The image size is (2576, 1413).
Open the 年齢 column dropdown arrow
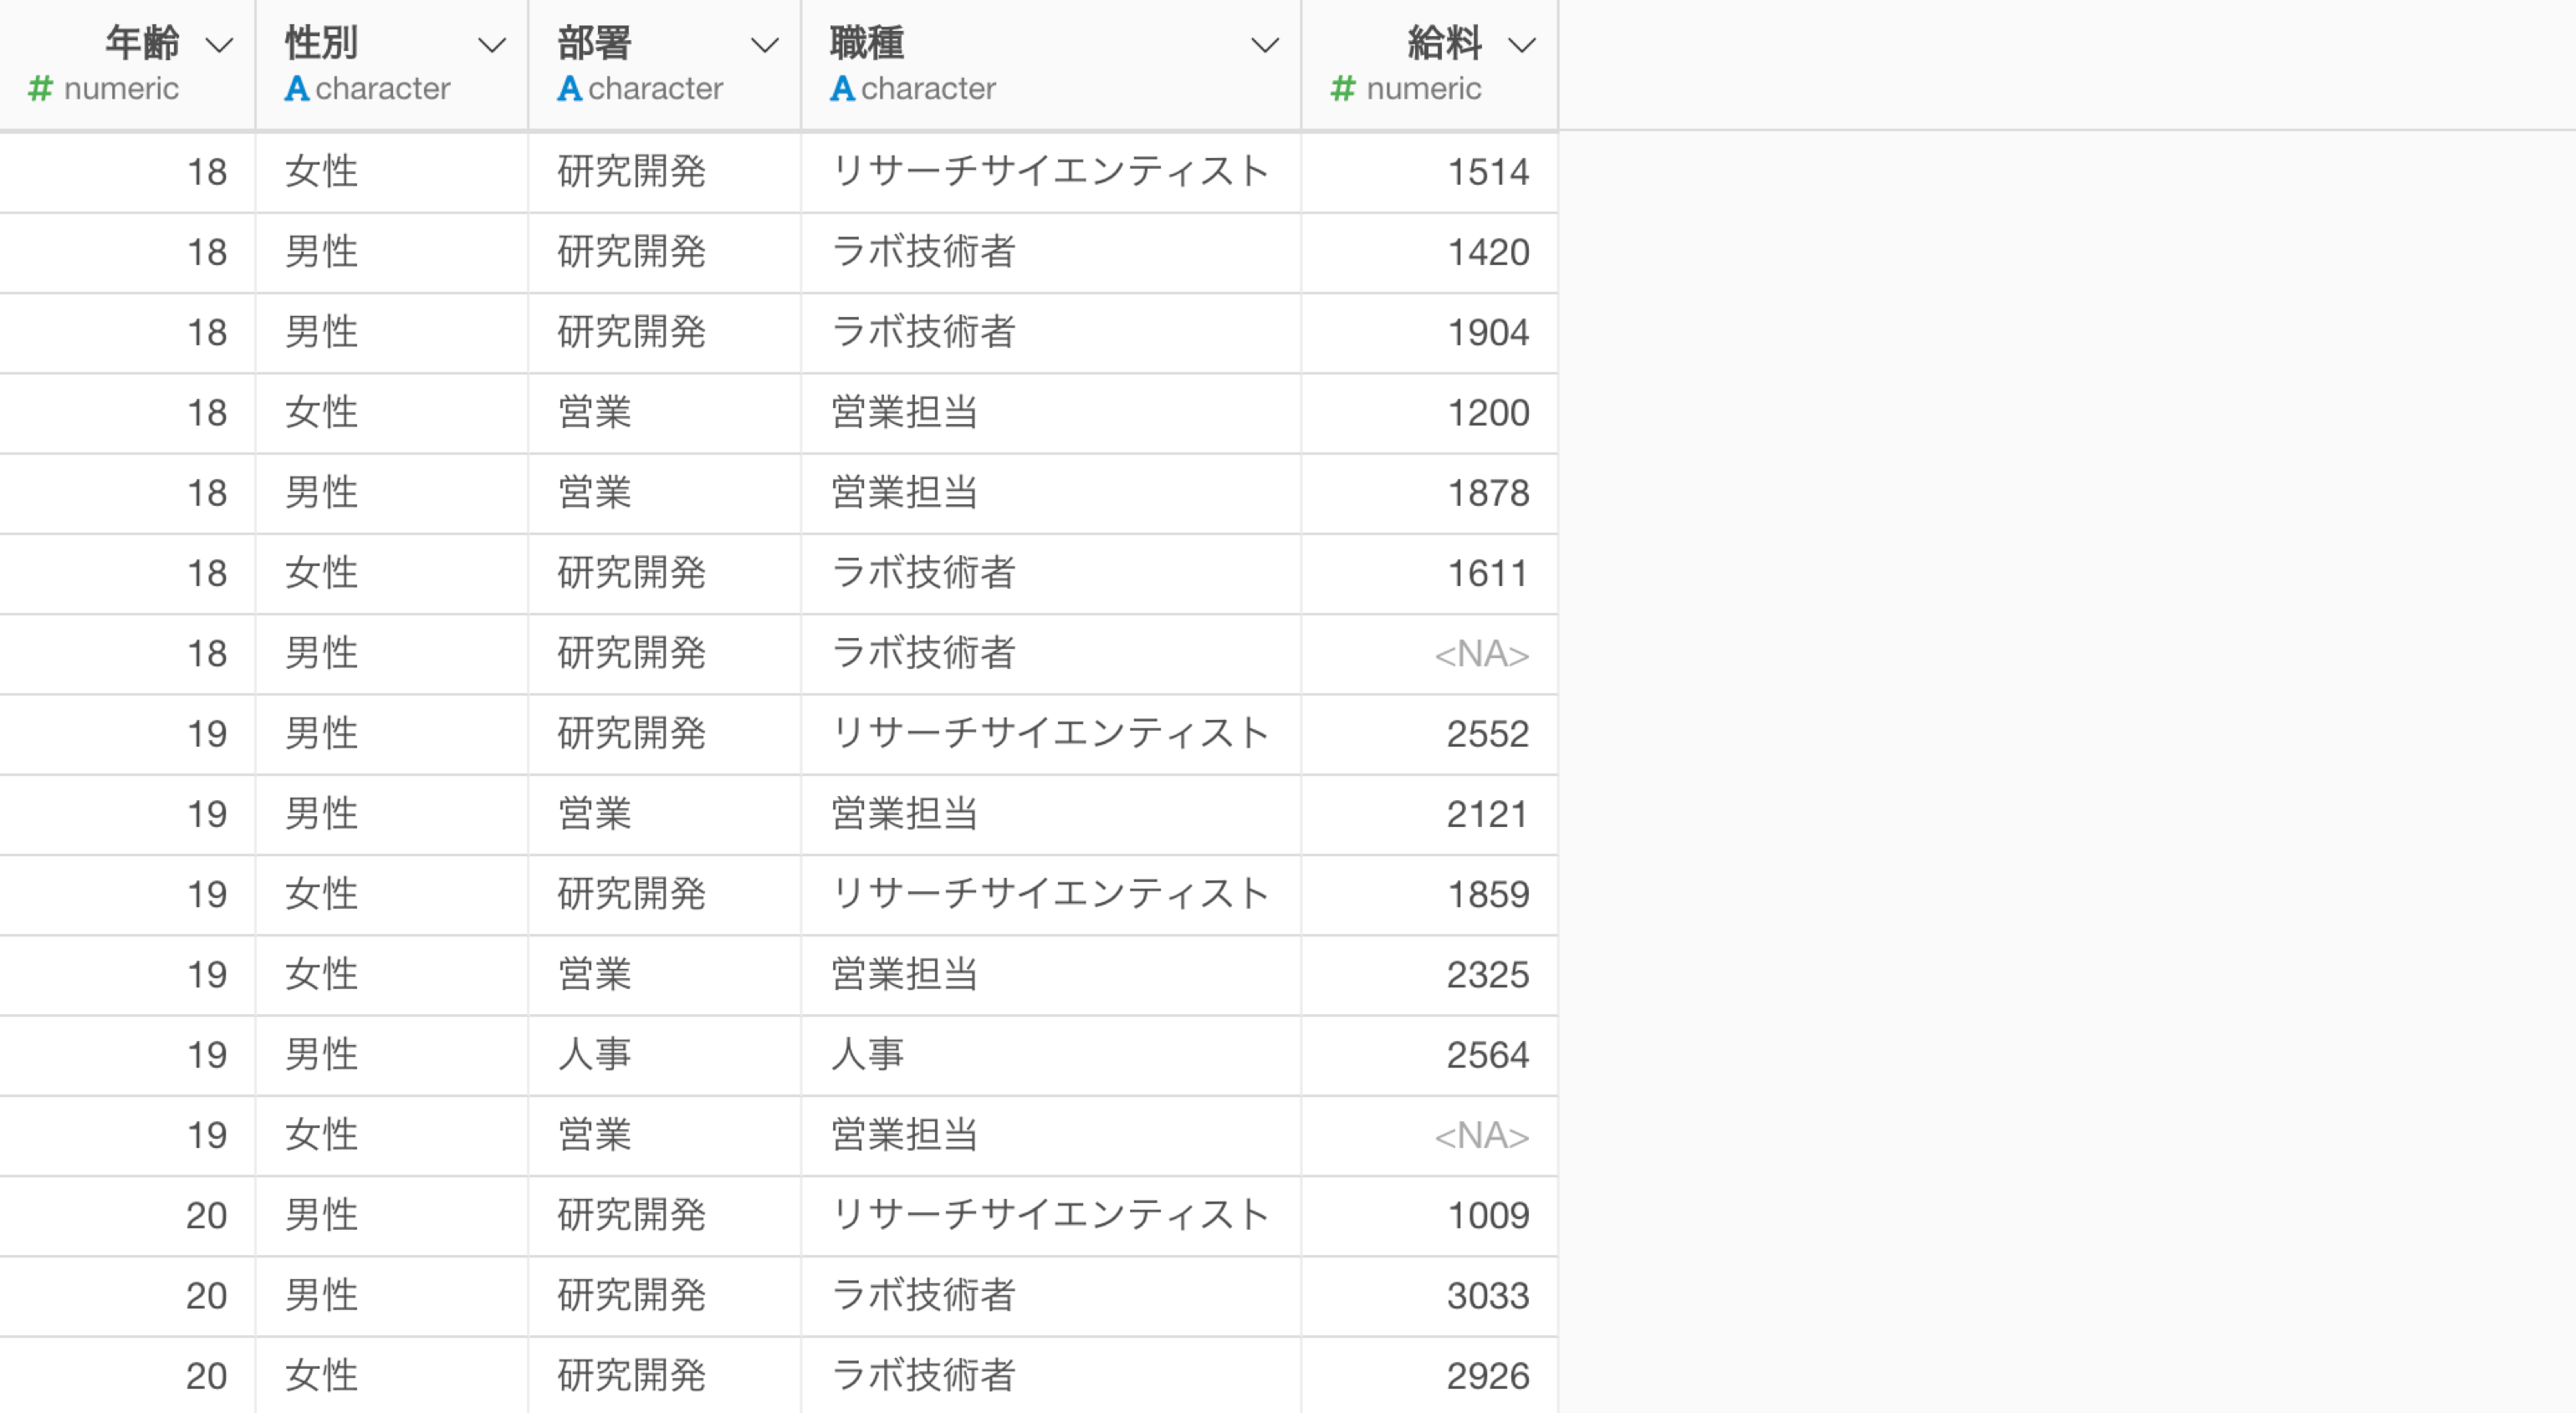click(219, 45)
